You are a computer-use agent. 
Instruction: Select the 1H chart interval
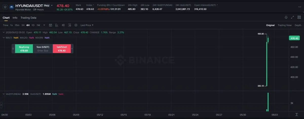(x=23, y=25)
